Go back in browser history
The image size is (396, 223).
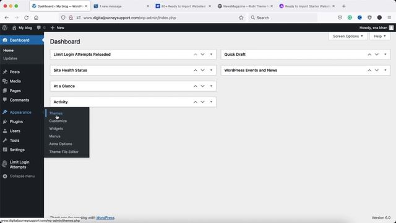tap(7, 18)
